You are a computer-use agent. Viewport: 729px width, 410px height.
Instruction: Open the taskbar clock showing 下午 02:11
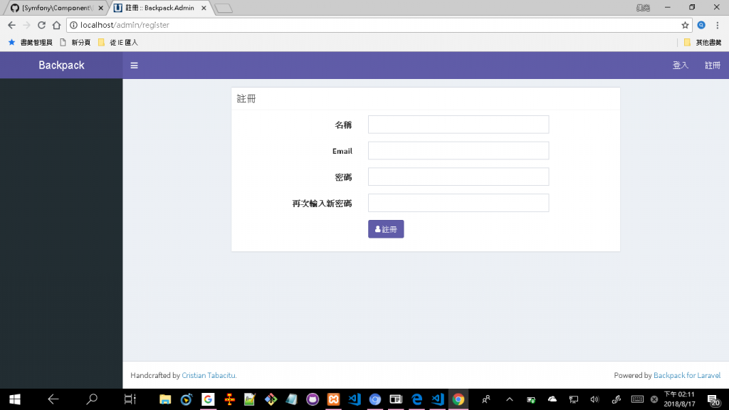tap(679, 399)
